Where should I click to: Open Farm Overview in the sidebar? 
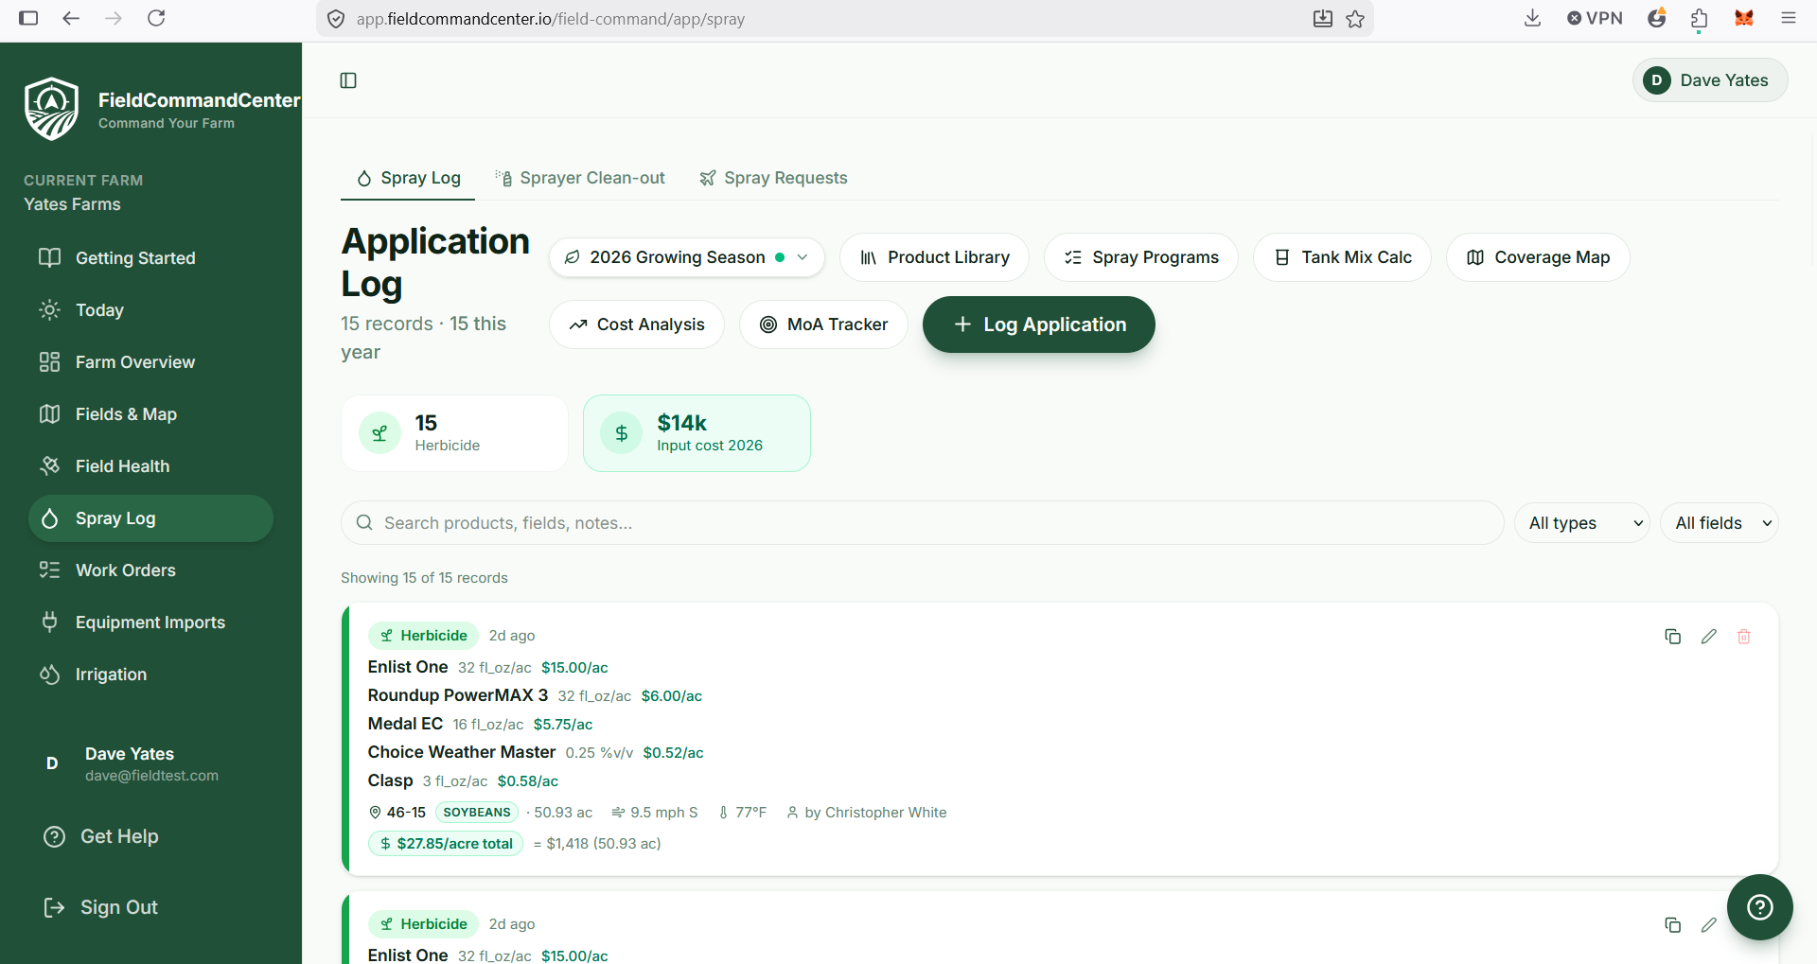click(150, 362)
